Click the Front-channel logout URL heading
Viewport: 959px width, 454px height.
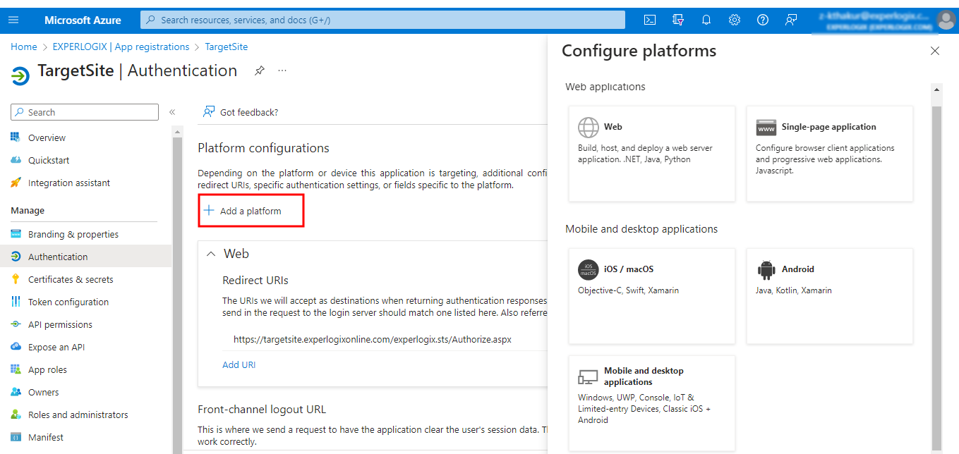pos(262,410)
